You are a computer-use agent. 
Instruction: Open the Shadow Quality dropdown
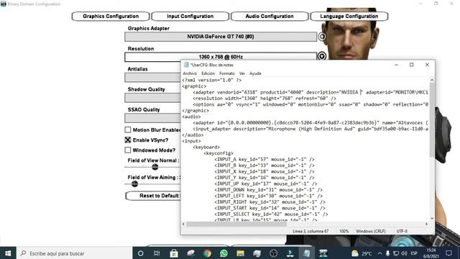pyautogui.click(x=152, y=98)
